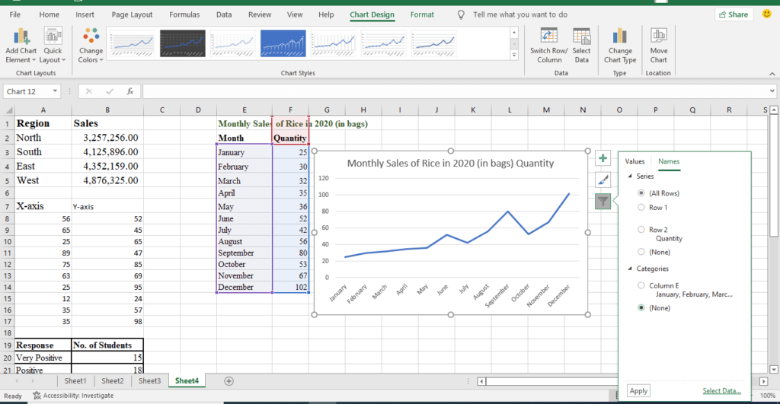Click the Apply button
Screen dimensions: 780x404
click(x=638, y=391)
